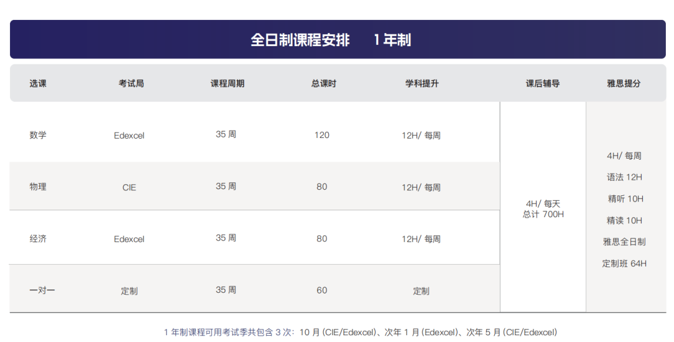Click the 课后辅导 column header

(x=543, y=84)
